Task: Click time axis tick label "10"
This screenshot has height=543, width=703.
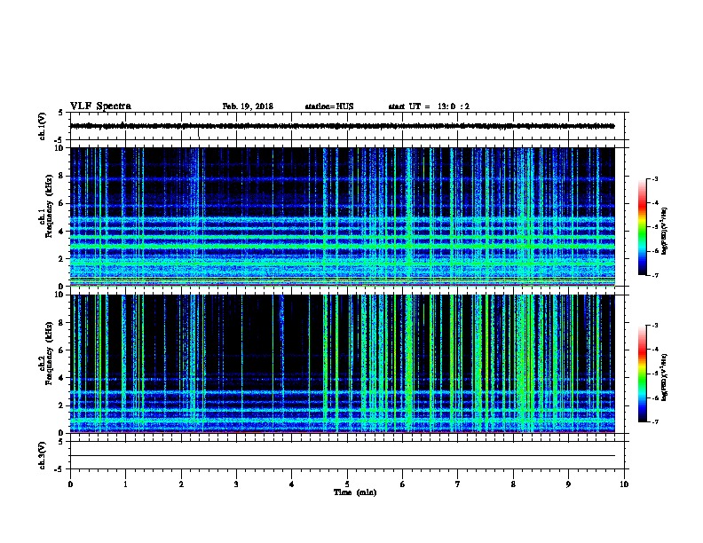Action: click(x=624, y=484)
